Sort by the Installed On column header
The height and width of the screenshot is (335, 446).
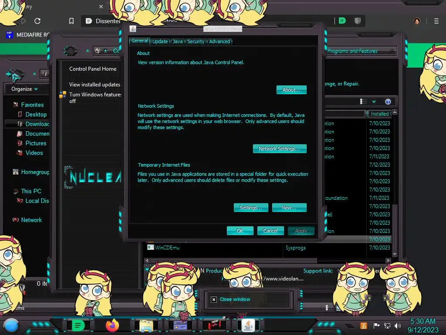pos(379,114)
